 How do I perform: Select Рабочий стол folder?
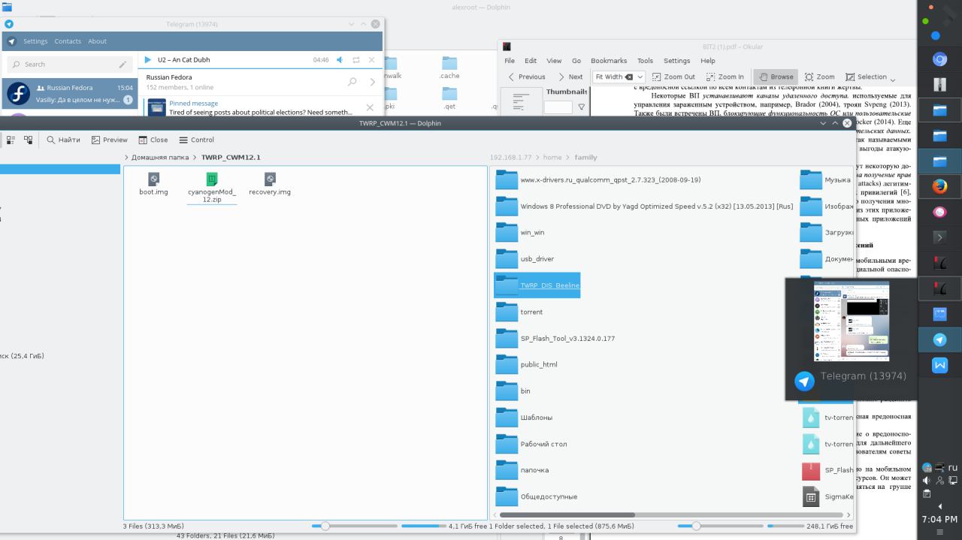click(531, 444)
